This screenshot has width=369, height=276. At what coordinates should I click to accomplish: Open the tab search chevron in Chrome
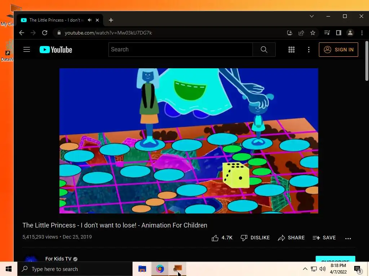point(312,16)
